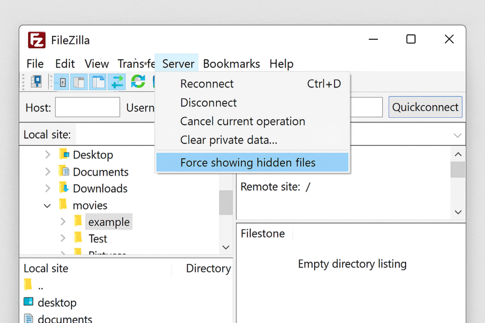Screen dimensions: 485x323
Task: Close the open Server menu
Action: [x=178, y=64]
